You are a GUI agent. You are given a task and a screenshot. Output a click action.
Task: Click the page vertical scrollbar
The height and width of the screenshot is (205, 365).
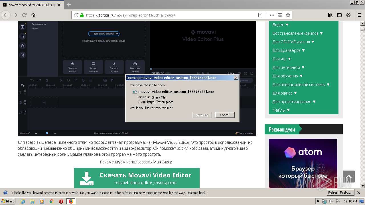click(362, 104)
